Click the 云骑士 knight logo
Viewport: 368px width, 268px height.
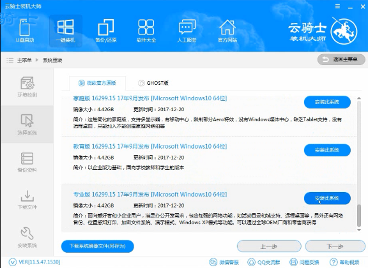[344, 31]
